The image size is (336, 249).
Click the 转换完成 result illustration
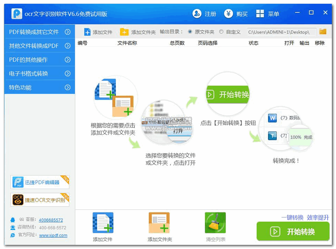(286, 129)
